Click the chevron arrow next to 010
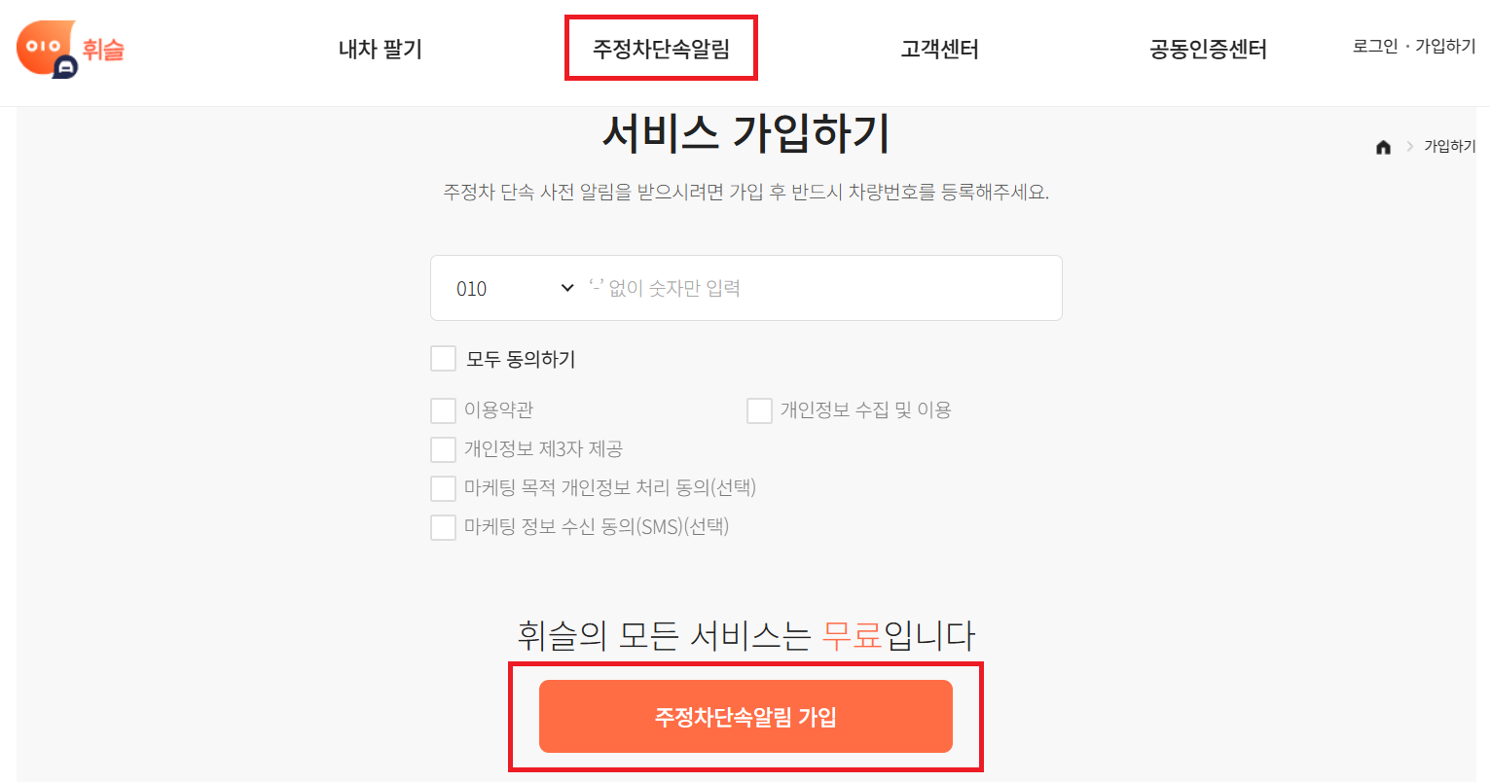 [x=565, y=287]
